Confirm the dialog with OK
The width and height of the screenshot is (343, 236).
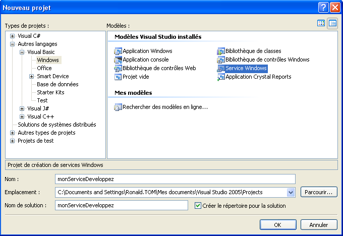(x=277, y=225)
